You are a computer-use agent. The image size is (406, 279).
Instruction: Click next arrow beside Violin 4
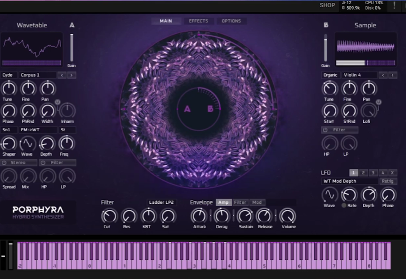[394, 74]
